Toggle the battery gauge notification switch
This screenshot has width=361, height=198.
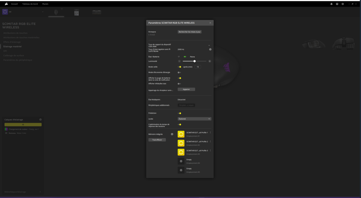[x=179, y=78]
